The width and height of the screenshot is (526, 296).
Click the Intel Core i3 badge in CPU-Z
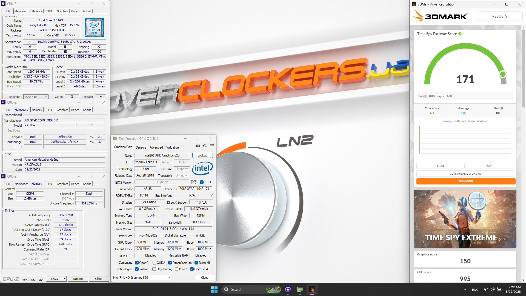94,28
